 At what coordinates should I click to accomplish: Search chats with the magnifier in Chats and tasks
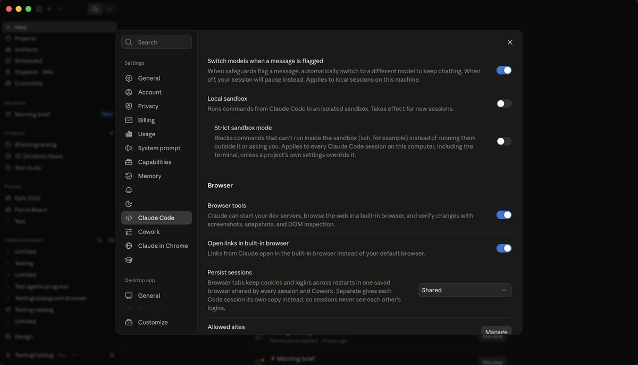pyautogui.click(x=99, y=240)
